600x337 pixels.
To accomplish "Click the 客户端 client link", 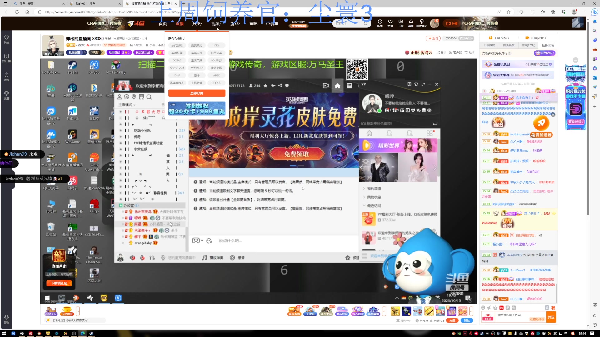I will 455,52.
